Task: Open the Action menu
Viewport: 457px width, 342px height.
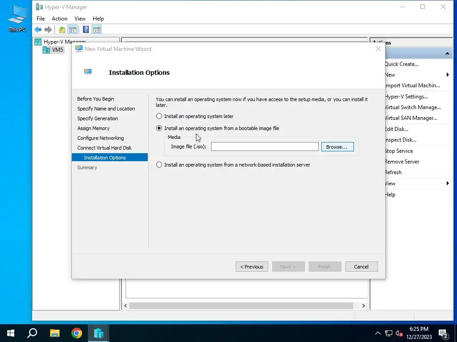Action: coord(59,19)
